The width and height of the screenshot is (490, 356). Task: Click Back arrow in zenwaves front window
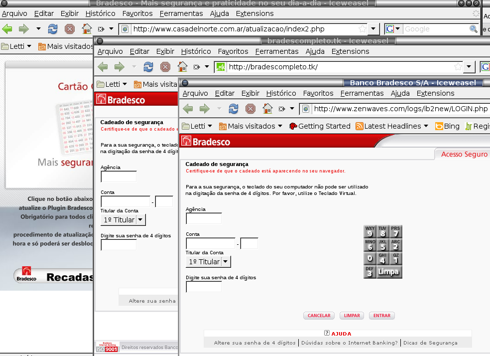(x=188, y=109)
